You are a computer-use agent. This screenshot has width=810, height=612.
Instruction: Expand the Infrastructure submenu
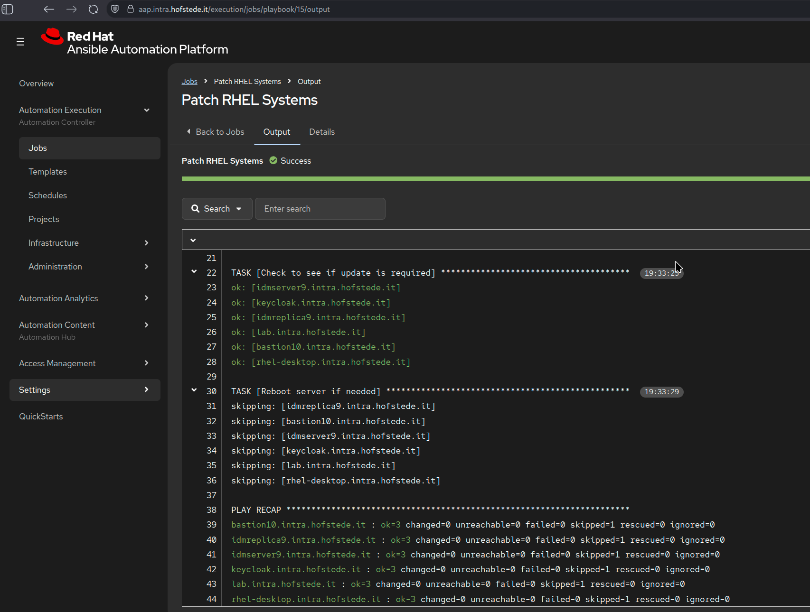point(146,243)
